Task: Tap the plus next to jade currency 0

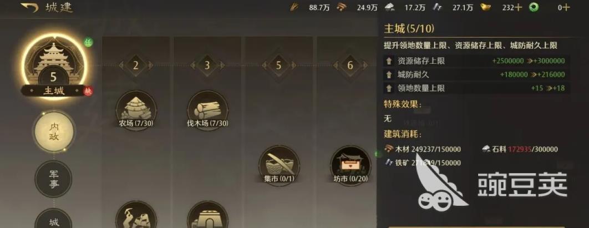Action: point(566,8)
